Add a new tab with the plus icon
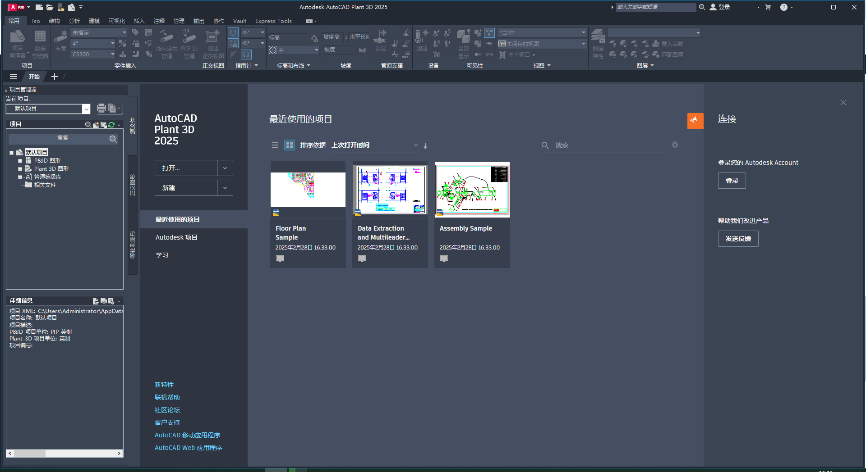 (x=55, y=77)
